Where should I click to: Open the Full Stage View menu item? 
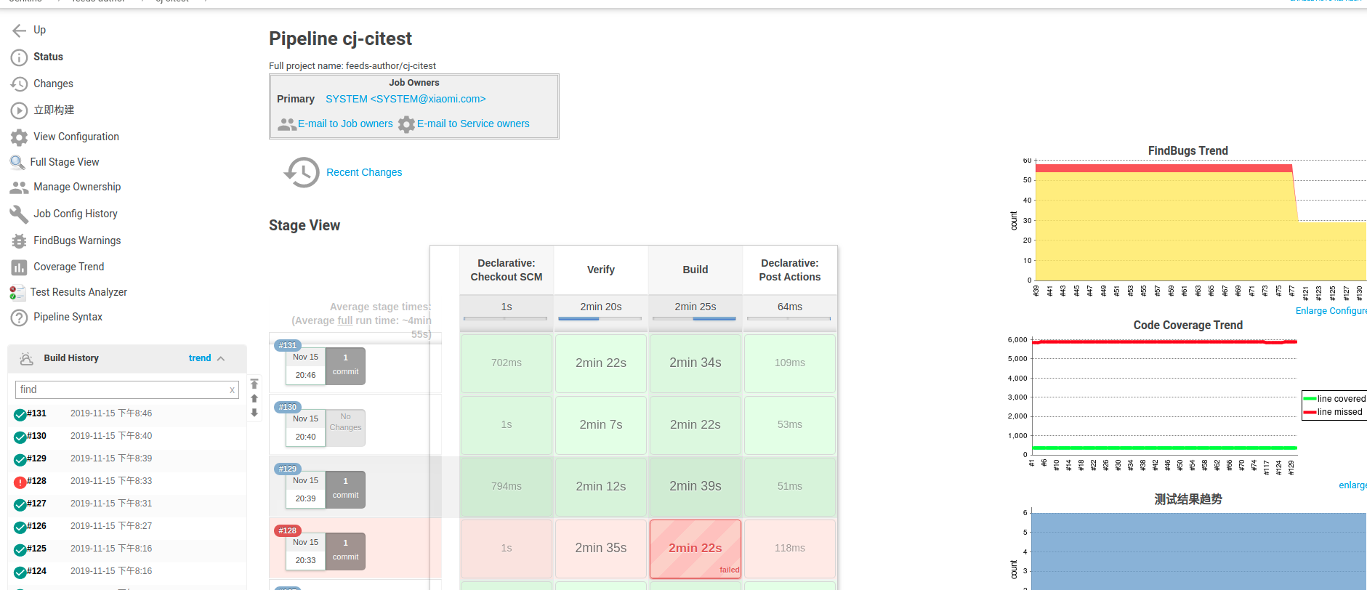(x=65, y=162)
